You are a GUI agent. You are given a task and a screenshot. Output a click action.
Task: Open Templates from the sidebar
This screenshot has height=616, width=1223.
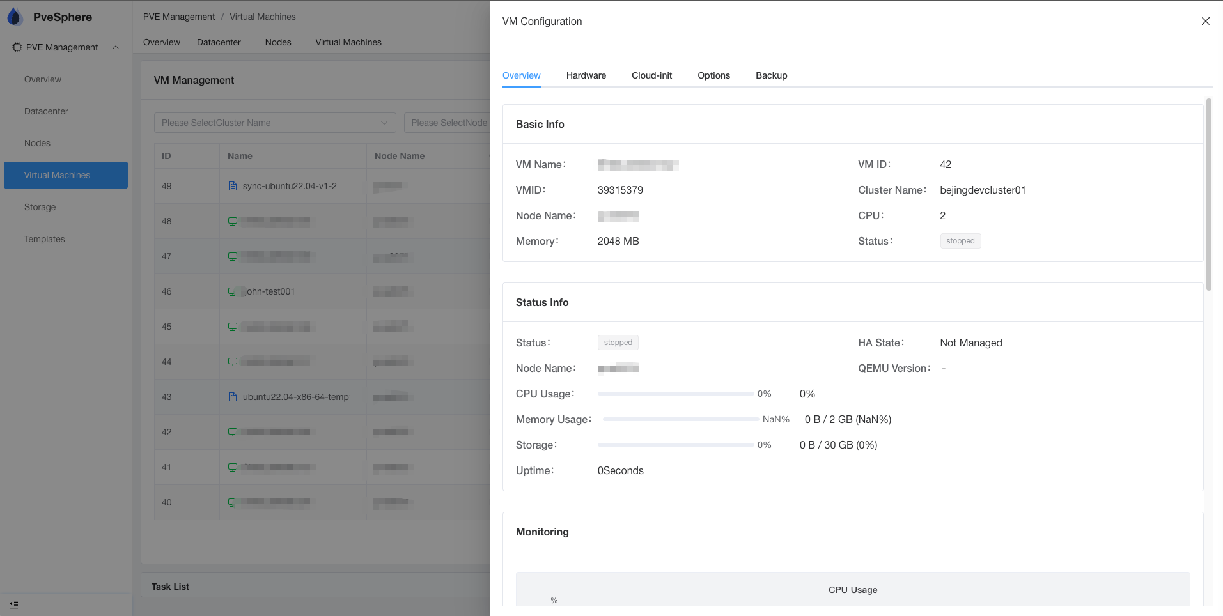(x=45, y=239)
